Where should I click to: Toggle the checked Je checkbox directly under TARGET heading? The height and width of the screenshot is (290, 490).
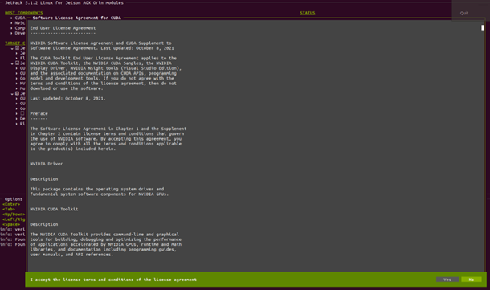(17, 48)
